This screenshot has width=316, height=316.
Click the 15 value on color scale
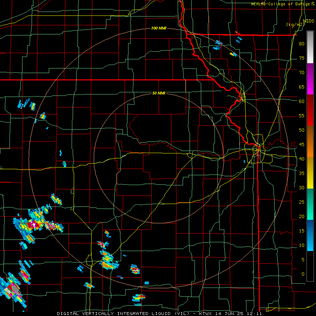pyautogui.click(x=302, y=231)
